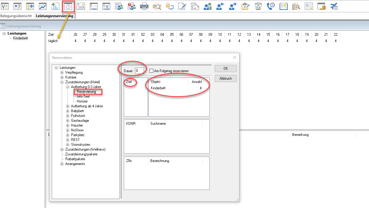Open the calendar with coins icon

[x=322, y=6]
